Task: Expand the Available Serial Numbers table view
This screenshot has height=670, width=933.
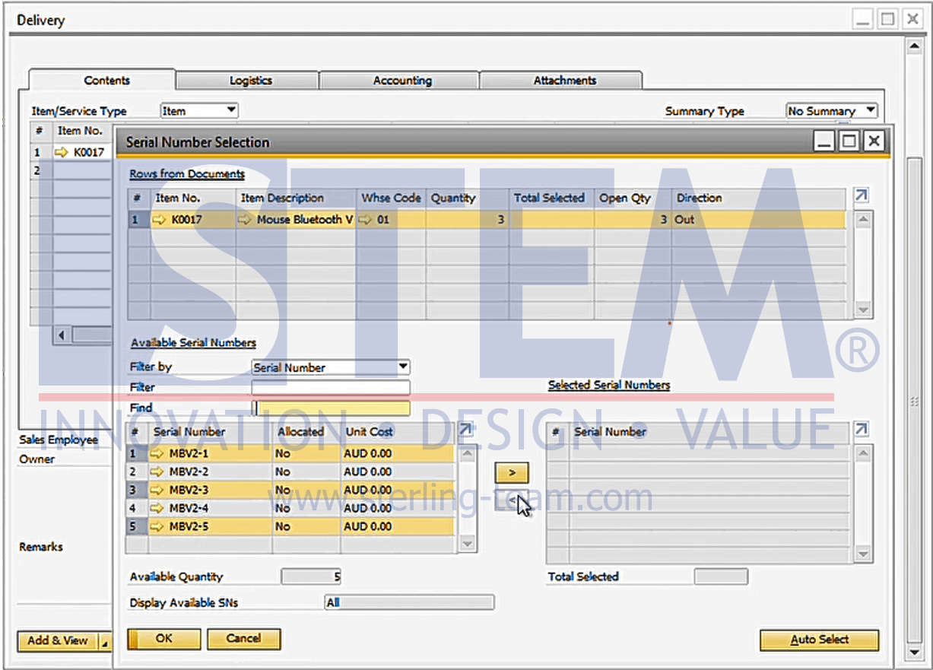Action: tap(465, 430)
